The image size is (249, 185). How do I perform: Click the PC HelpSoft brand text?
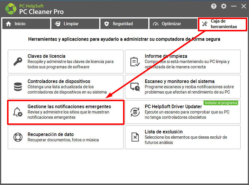pyautogui.click(x=31, y=6)
